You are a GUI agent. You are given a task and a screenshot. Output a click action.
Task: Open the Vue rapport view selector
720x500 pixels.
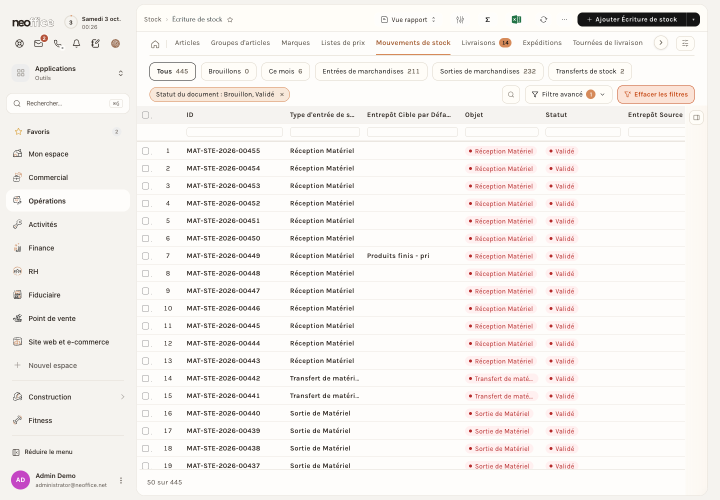[408, 19]
